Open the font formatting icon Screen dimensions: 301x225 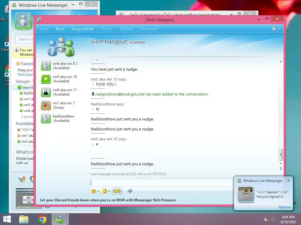pyautogui.click(x=130, y=191)
